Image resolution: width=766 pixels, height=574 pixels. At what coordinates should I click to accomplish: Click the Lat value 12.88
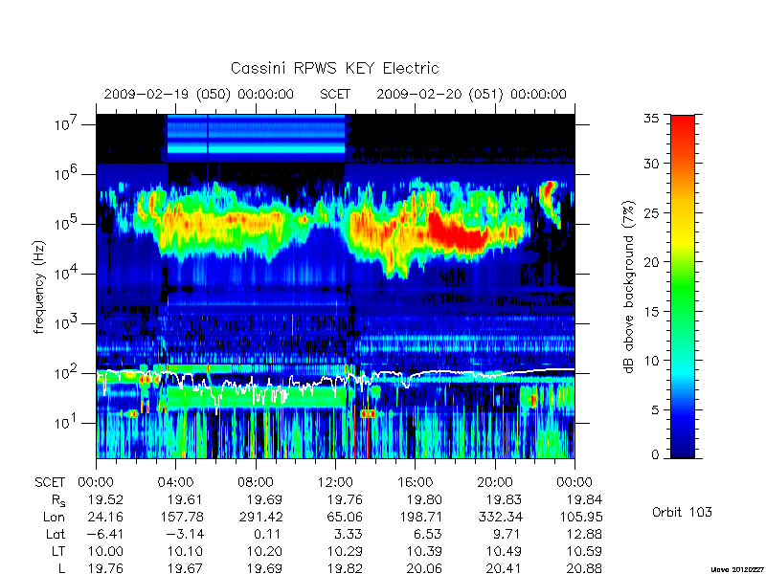584,534
